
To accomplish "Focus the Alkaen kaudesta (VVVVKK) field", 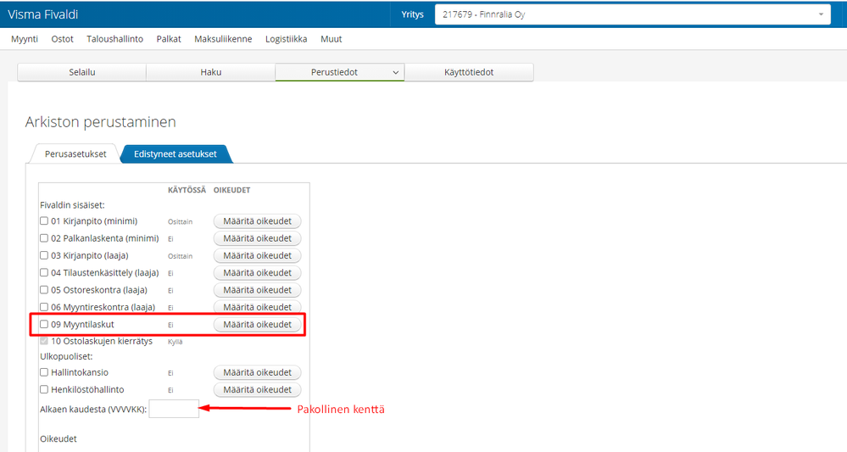I will pos(174,409).
